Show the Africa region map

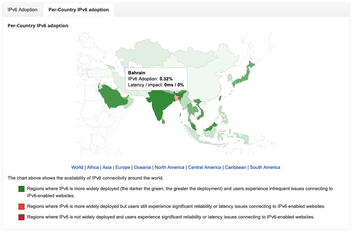click(x=93, y=167)
